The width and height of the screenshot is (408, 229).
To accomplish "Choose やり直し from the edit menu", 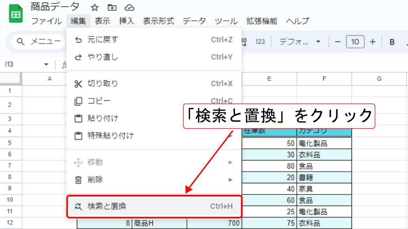I will pyautogui.click(x=154, y=57).
